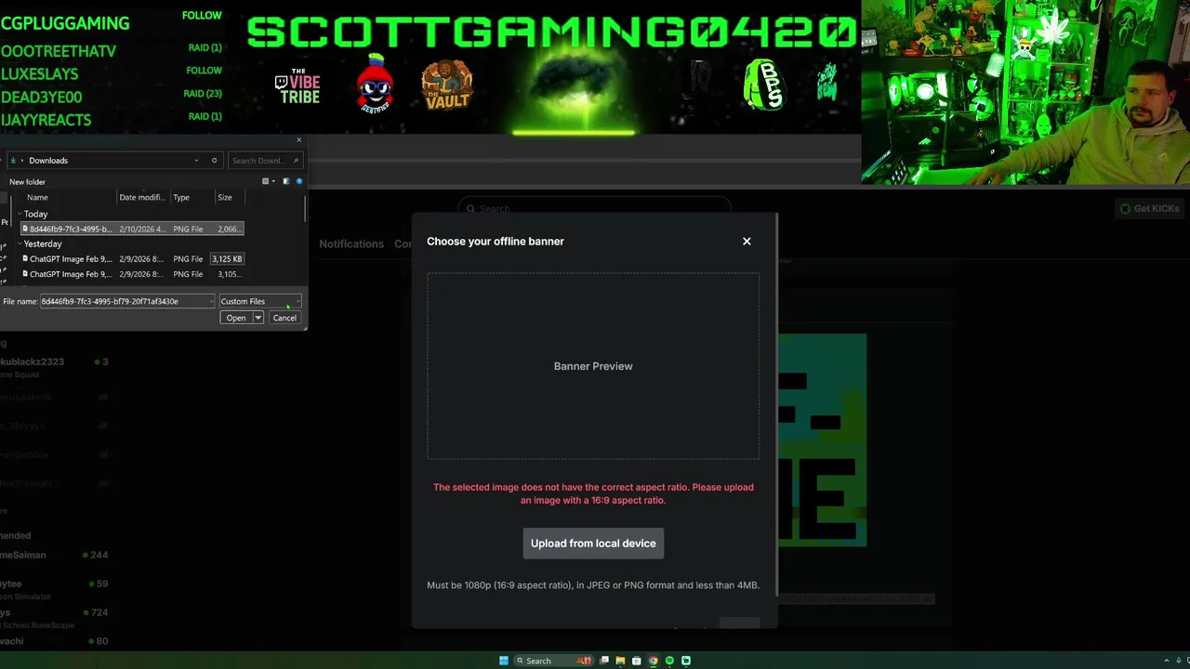
Task: Click PNG File type of 8d446fb9 row
Action: (188, 229)
